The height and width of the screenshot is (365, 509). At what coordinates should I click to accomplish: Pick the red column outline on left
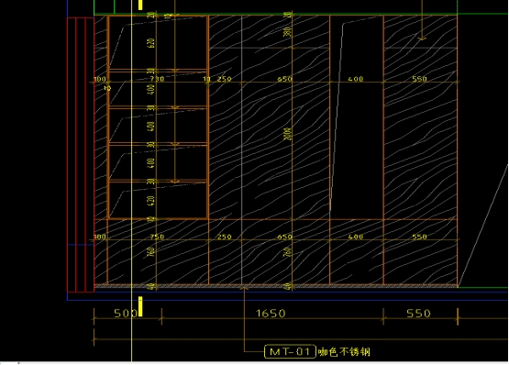pos(81,155)
